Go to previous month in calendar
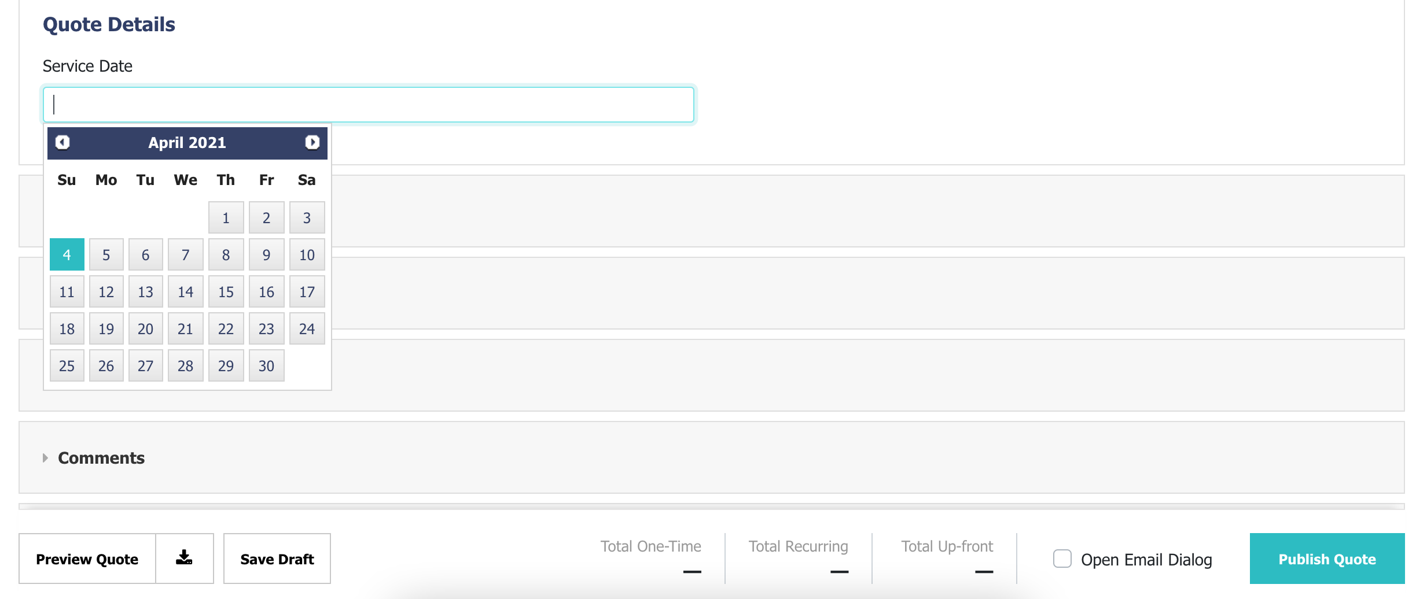The width and height of the screenshot is (1427, 599). click(62, 142)
